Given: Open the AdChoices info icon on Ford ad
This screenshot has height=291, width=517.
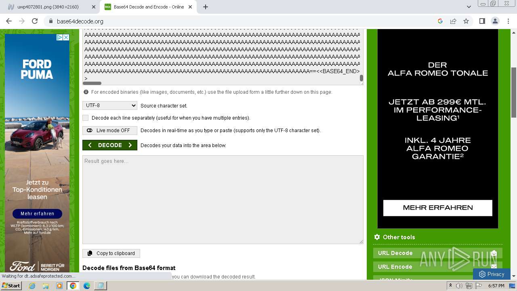Looking at the screenshot, I should (59, 37).
